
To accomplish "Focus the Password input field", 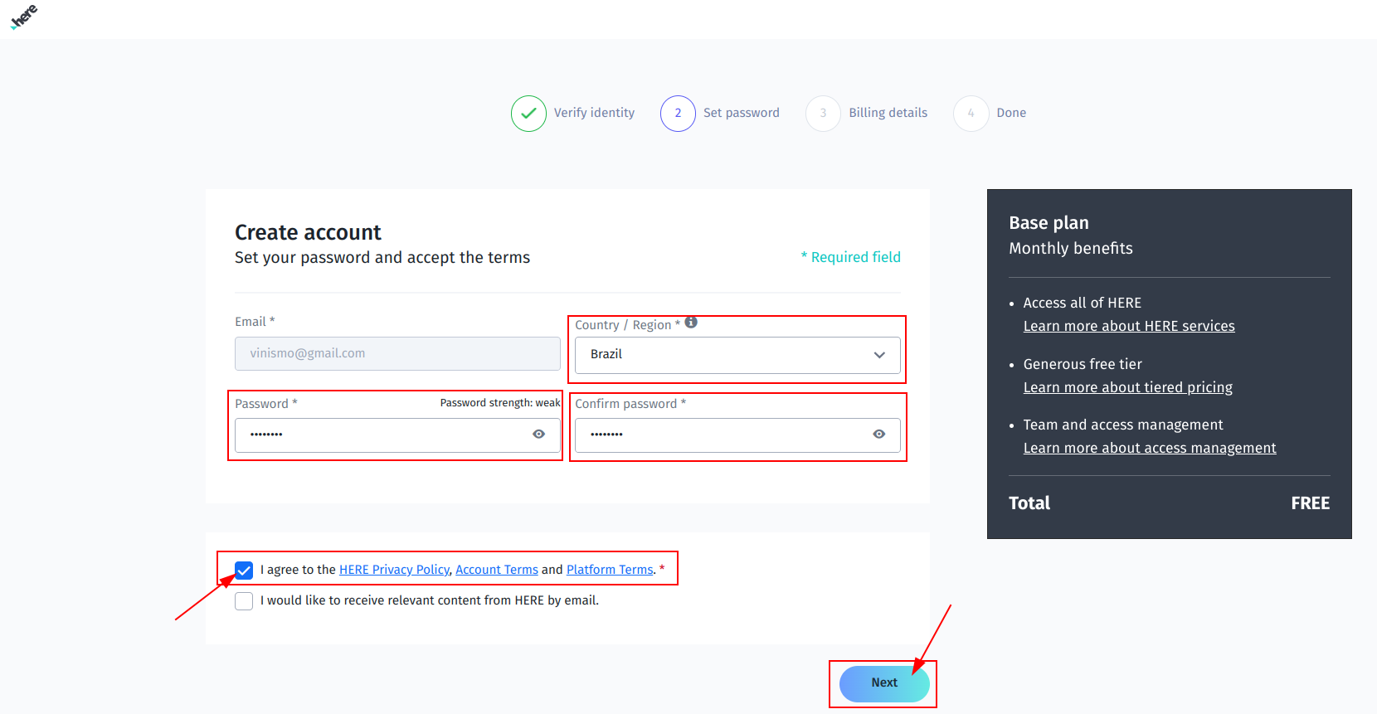I will click(397, 435).
